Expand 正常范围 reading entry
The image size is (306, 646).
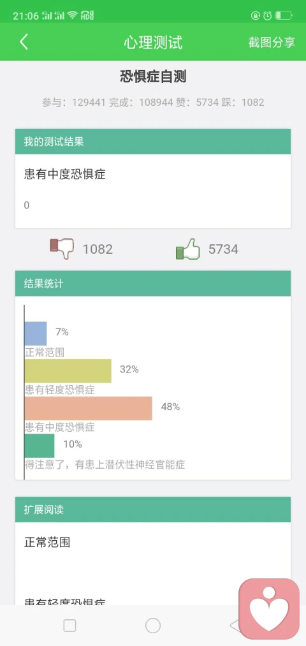coord(47,542)
